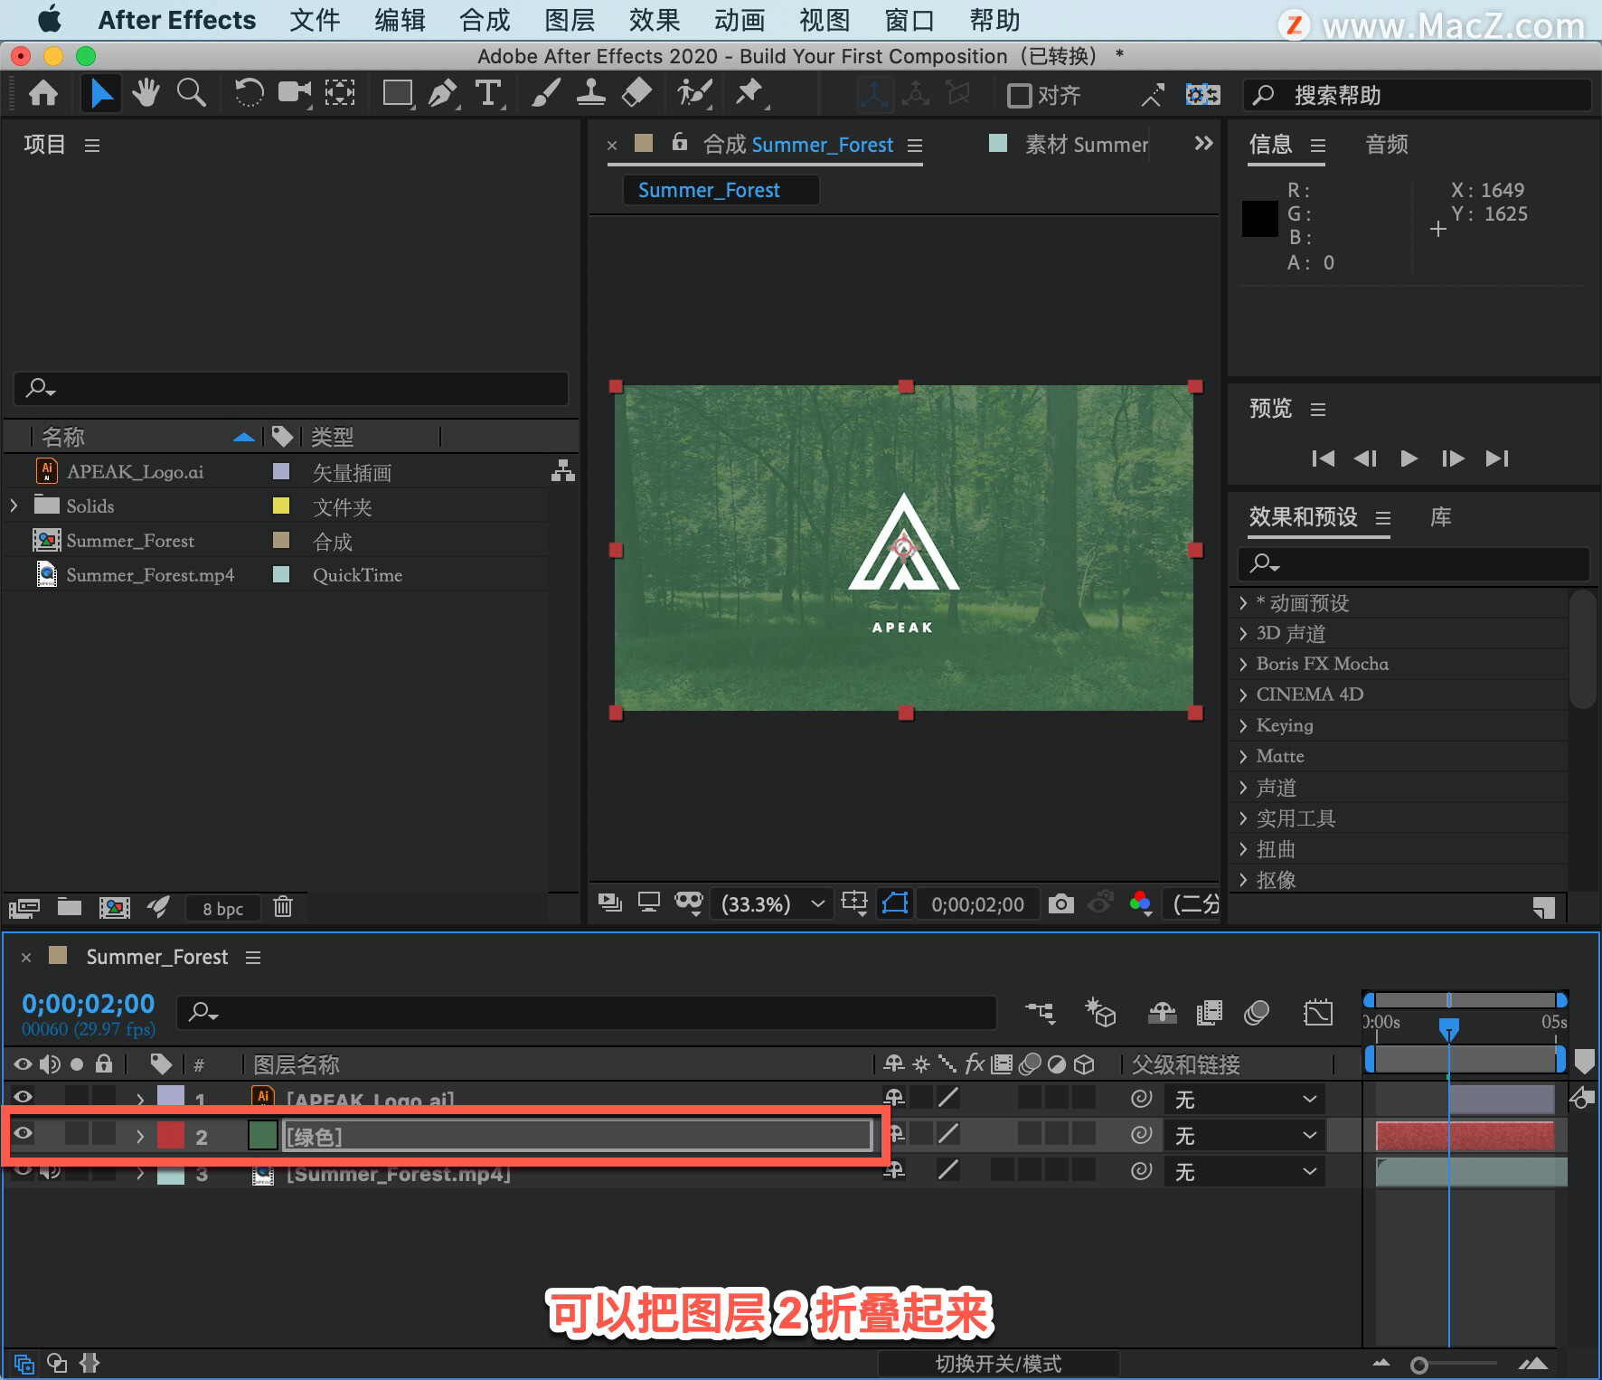Open the 动画 menu
Image resolution: width=1602 pixels, height=1380 pixels.
pyautogui.click(x=740, y=20)
